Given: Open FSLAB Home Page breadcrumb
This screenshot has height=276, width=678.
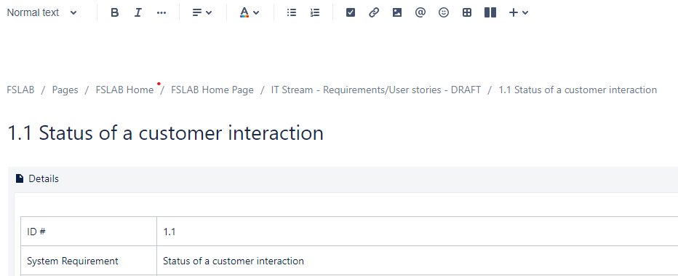Looking at the screenshot, I should point(212,90).
